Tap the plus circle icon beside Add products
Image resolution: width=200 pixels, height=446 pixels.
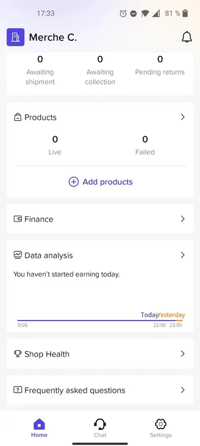pos(74,182)
